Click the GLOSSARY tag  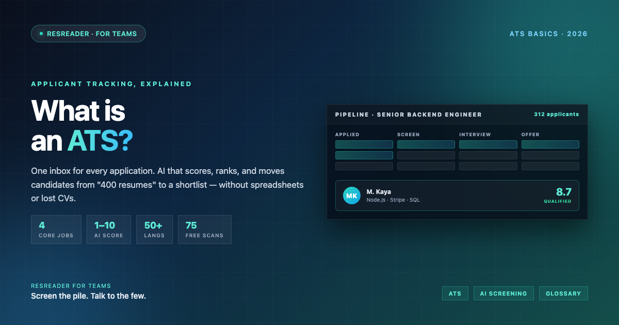[563, 294]
